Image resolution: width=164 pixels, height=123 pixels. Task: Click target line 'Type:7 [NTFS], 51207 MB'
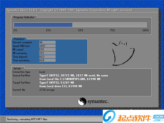coord(57,83)
